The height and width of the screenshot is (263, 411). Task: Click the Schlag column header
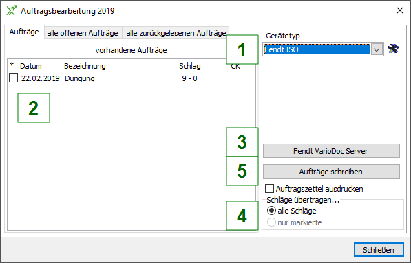pyautogui.click(x=190, y=66)
